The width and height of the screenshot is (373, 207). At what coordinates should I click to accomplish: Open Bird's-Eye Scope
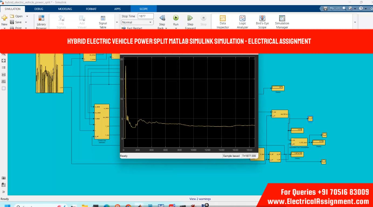[x=262, y=21]
